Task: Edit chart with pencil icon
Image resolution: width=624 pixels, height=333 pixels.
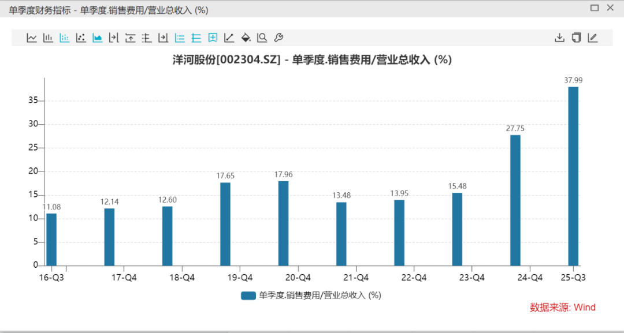Action: (593, 38)
